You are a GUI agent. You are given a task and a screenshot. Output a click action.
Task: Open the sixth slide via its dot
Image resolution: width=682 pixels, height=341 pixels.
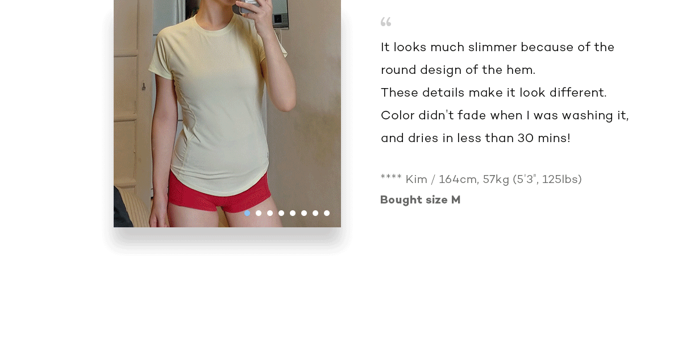pyautogui.click(x=304, y=213)
